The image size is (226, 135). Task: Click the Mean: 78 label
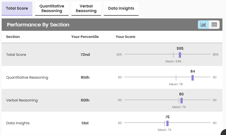176,84
